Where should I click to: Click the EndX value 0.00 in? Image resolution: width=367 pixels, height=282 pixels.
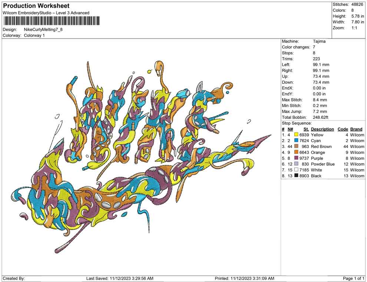[x=319, y=88]
